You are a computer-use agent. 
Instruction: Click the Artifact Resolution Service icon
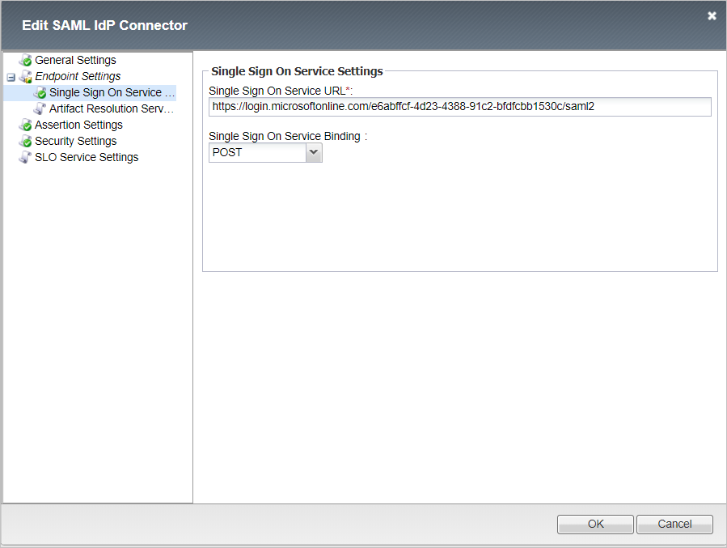[40, 109]
